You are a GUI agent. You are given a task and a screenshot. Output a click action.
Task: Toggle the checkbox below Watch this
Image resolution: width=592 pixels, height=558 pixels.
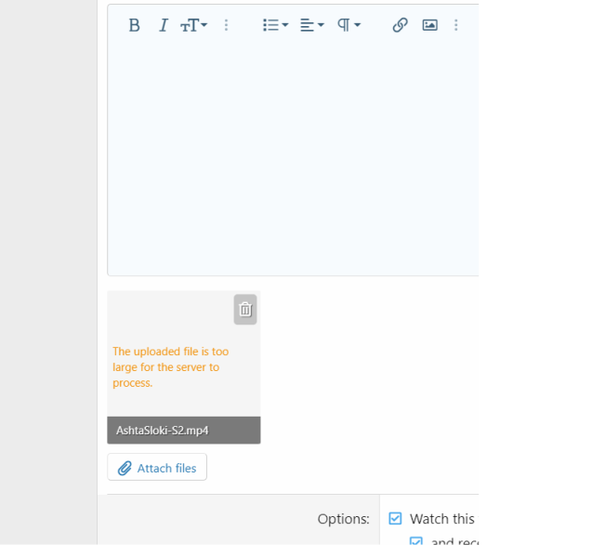point(416,543)
